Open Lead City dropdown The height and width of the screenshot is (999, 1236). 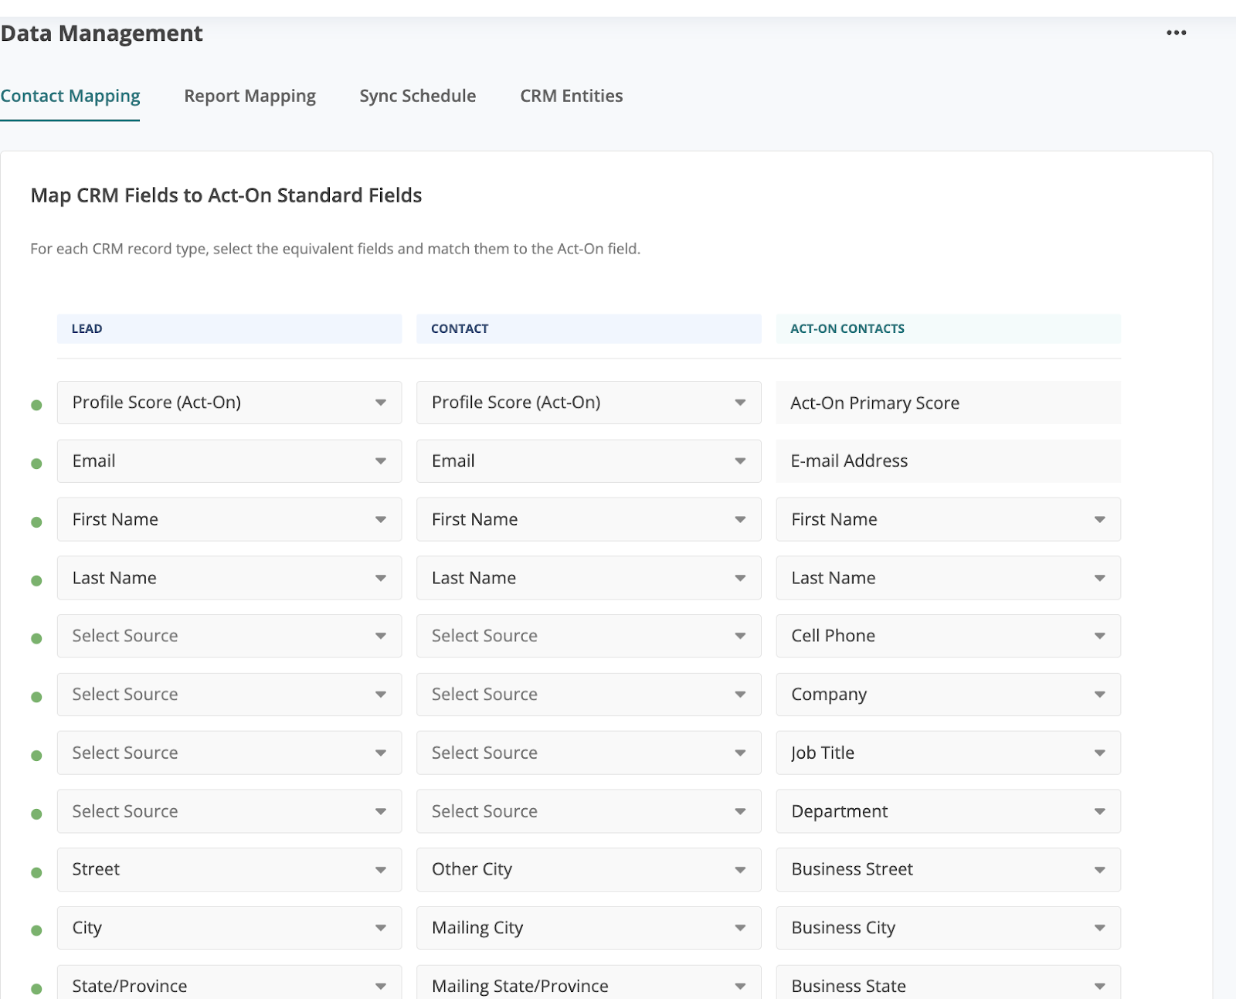229,928
